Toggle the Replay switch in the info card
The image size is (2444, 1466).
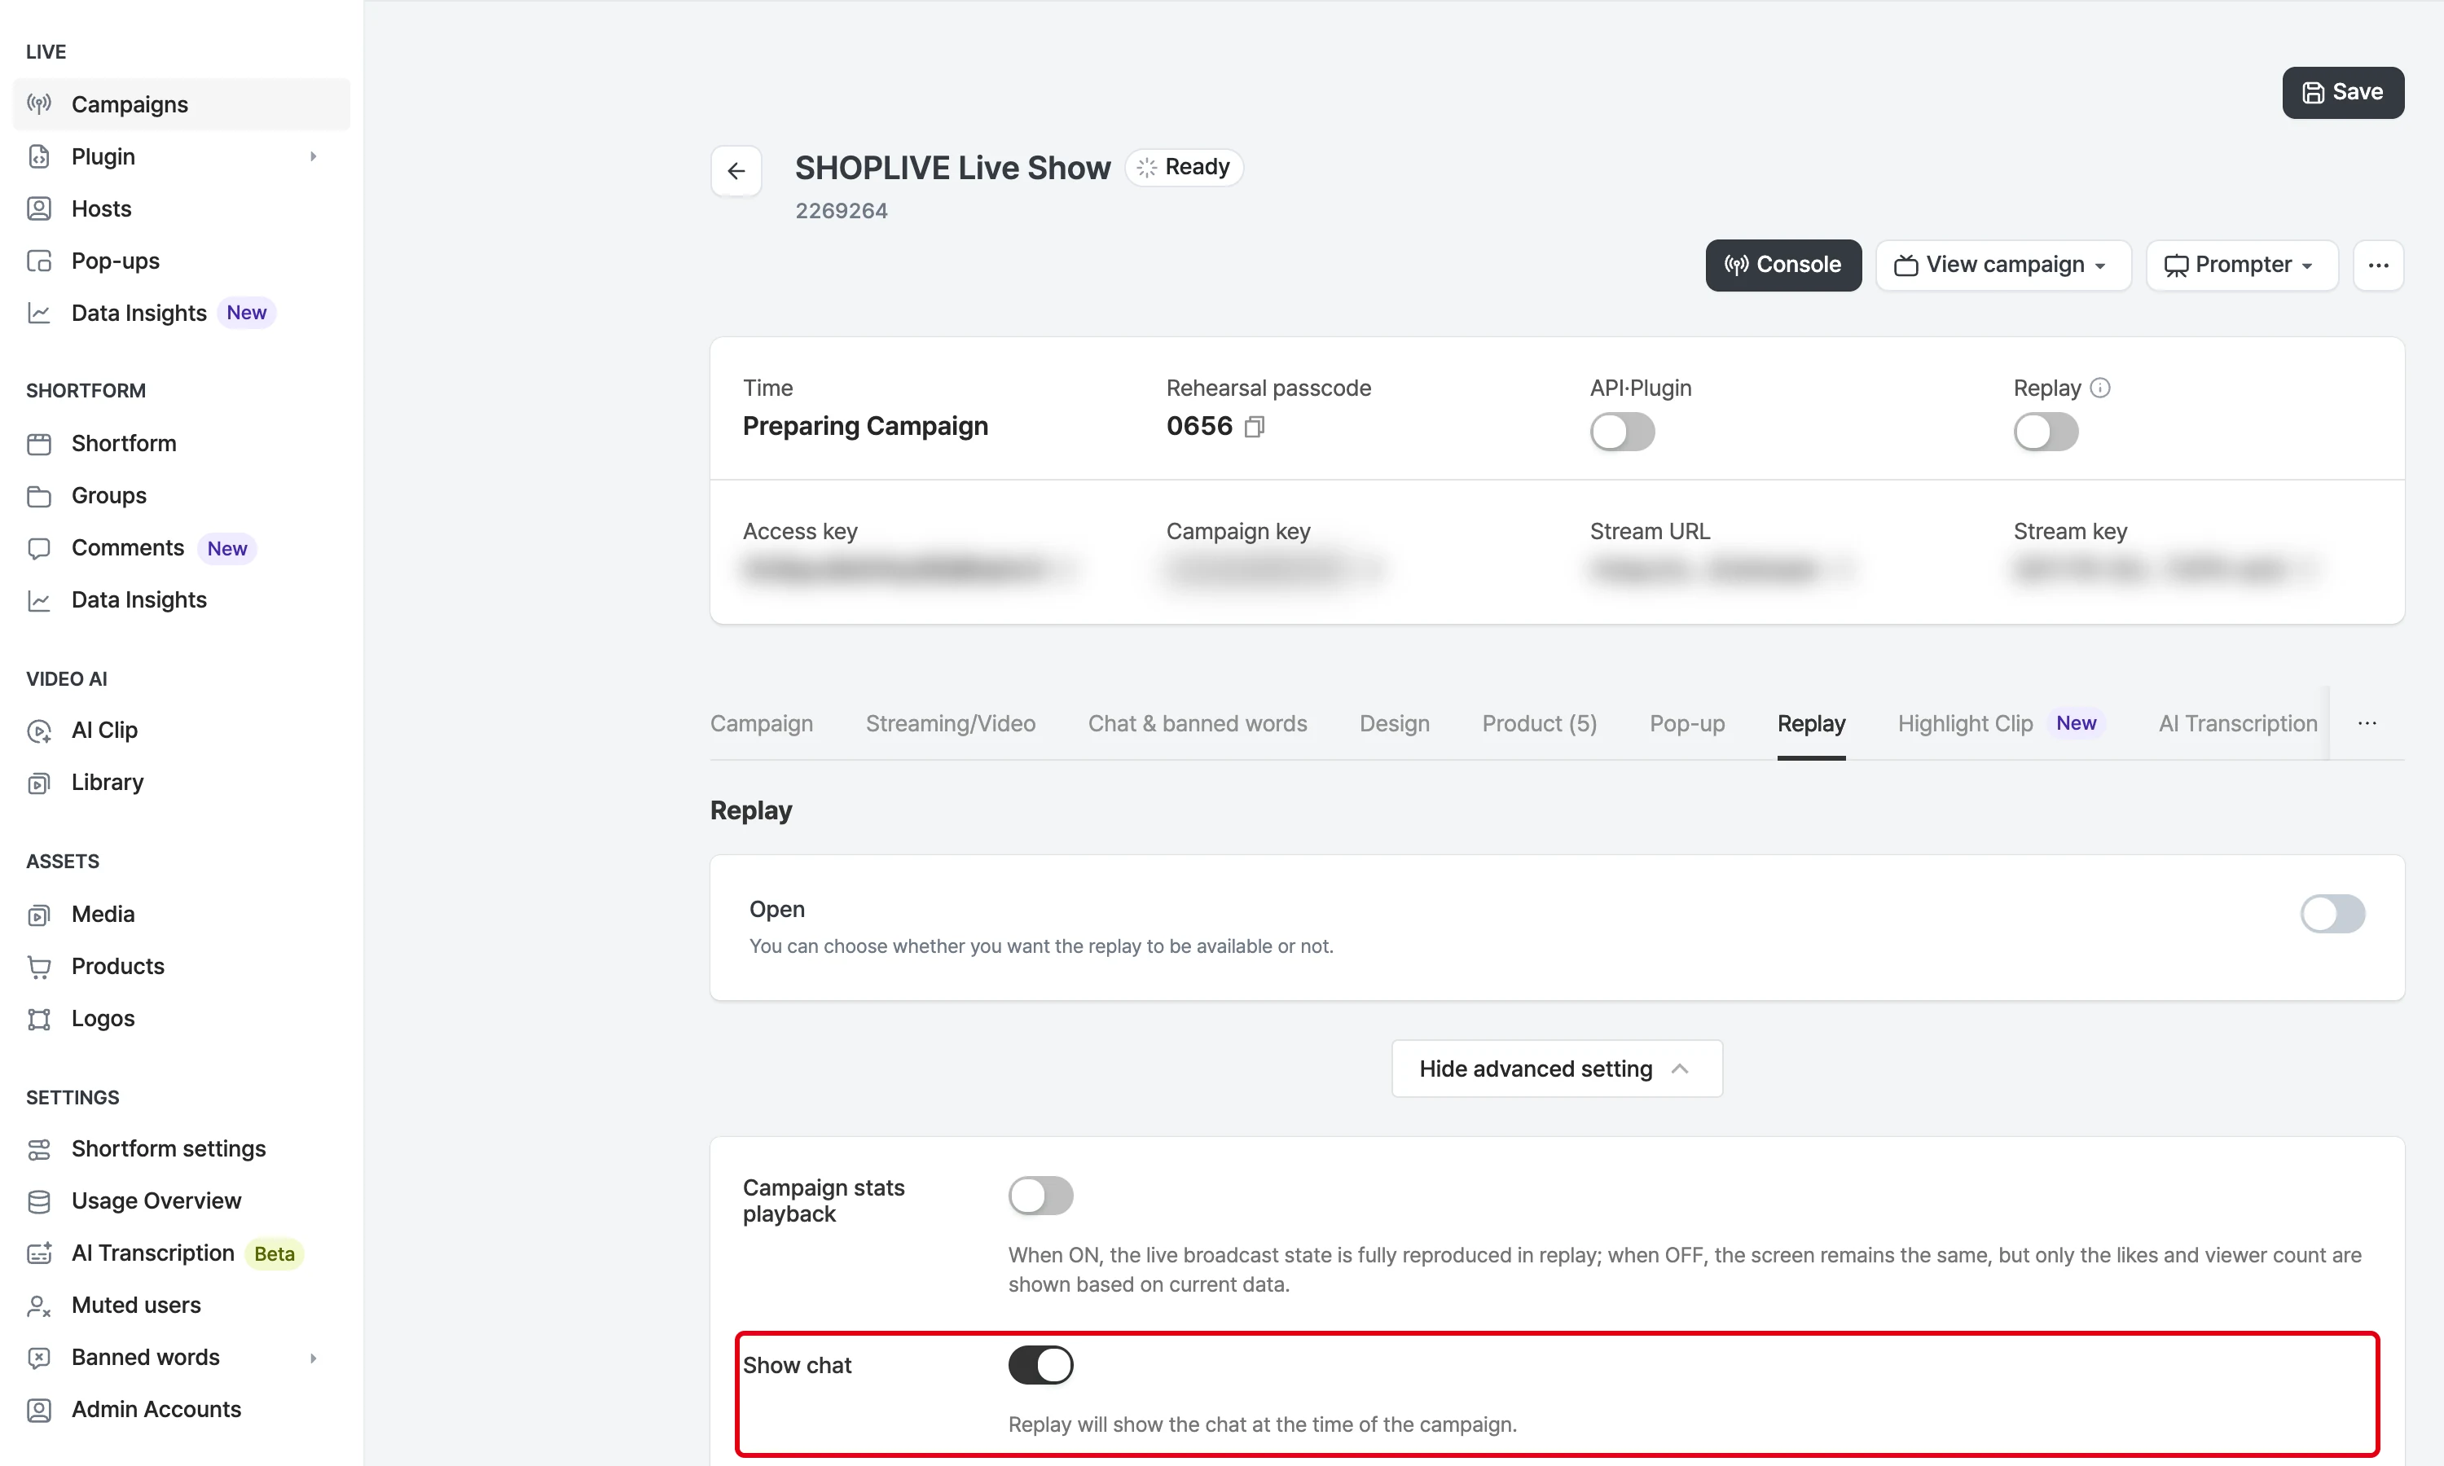(x=2046, y=432)
